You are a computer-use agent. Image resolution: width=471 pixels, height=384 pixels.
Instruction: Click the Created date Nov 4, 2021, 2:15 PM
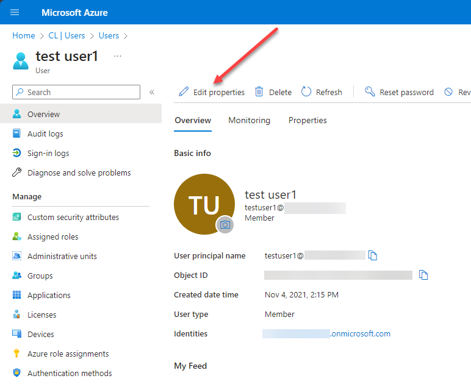(301, 294)
